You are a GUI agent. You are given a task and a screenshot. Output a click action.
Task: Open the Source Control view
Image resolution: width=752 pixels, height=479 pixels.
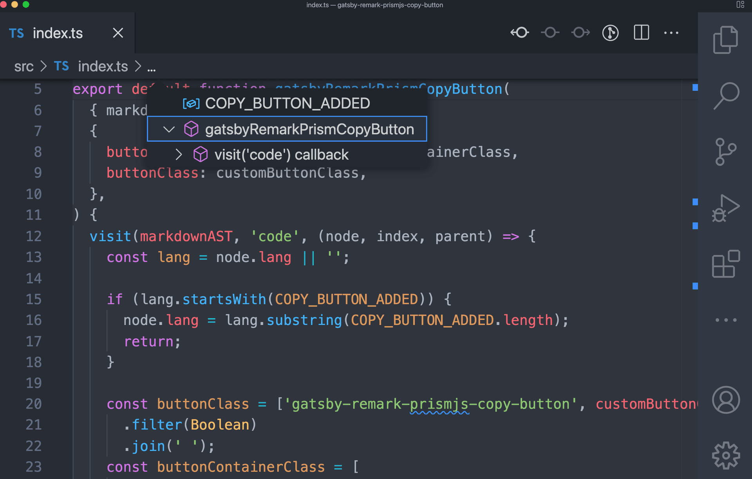click(725, 151)
